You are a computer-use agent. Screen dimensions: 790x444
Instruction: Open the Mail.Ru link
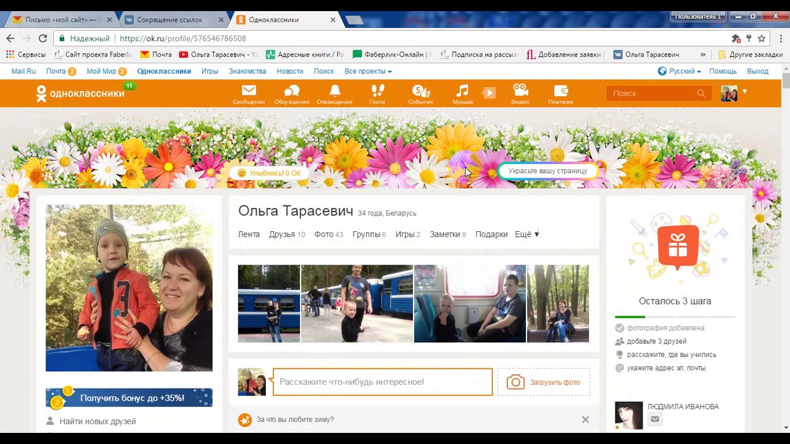[x=23, y=72]
